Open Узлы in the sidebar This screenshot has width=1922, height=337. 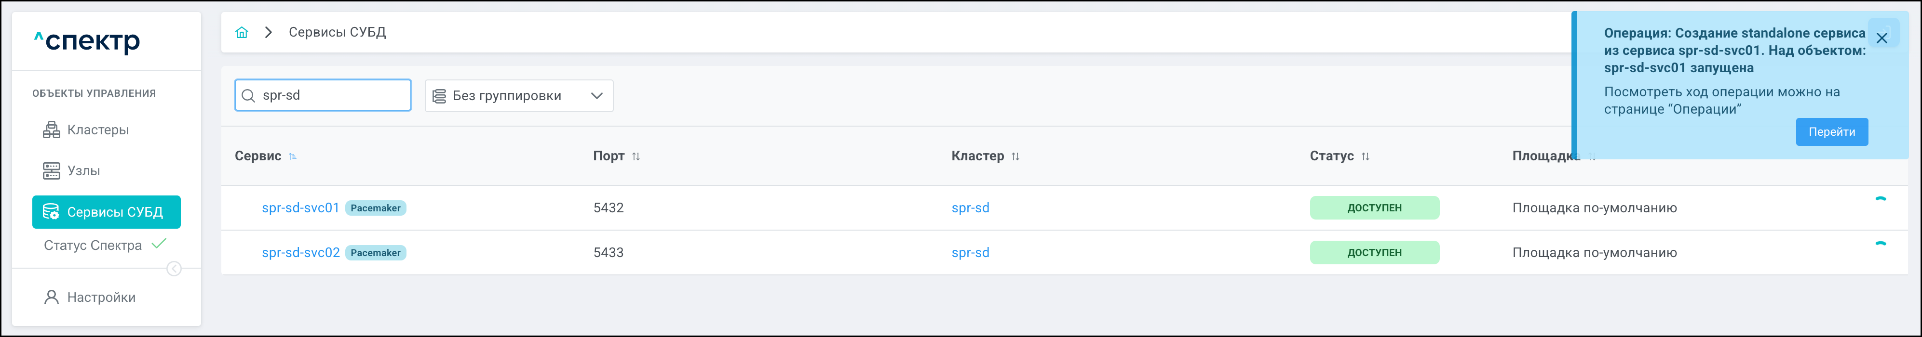tap(83, 171)
